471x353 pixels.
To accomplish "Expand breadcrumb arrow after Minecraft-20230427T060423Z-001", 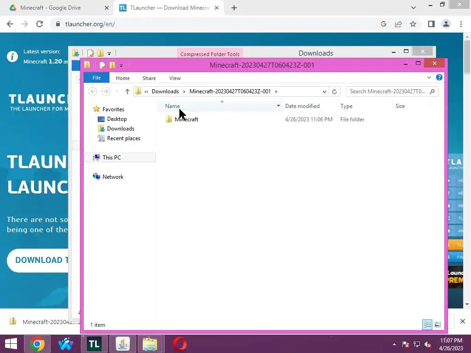I will point(276,91).
